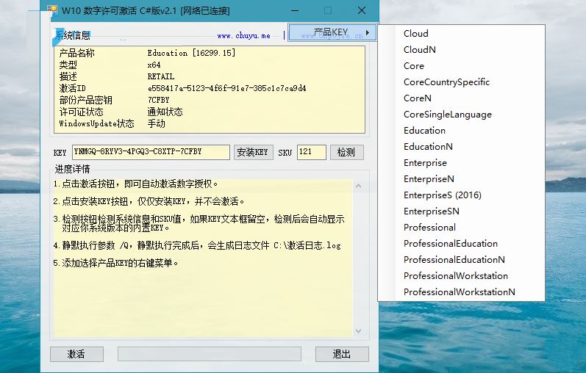The image size is (586, 373).
Task: Start activation with the 激活 button
Action: pyautogui.click(x=76, y=354)
